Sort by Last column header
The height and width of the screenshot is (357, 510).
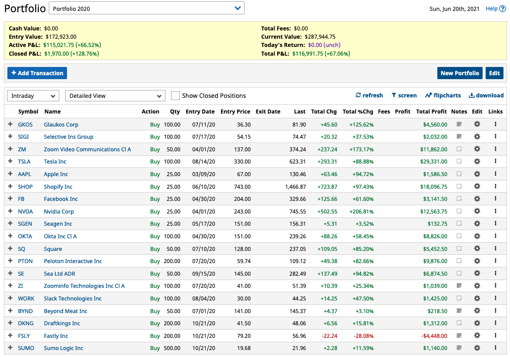299,111
